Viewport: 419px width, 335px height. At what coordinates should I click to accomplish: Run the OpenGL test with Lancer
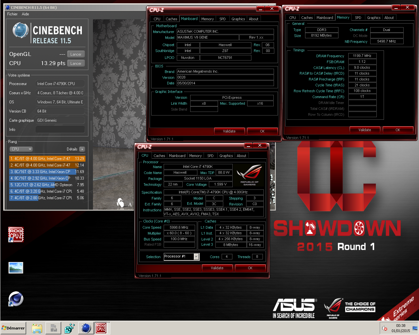click(x=76, y=54)
